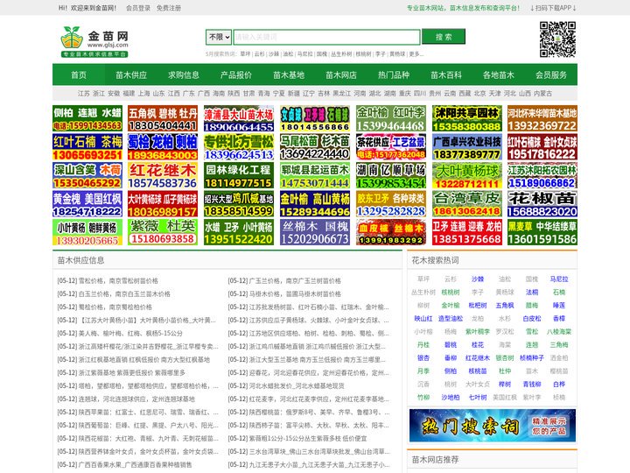Open the 红花继木 ad banner
This screenshot has height=473, width=630.
pos(163,175)
